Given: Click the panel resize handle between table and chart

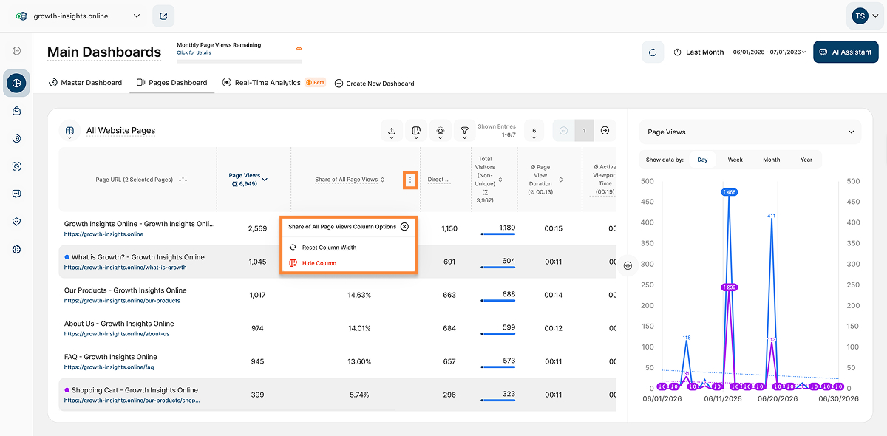Looking at the screenshot, I should point(628,265).
